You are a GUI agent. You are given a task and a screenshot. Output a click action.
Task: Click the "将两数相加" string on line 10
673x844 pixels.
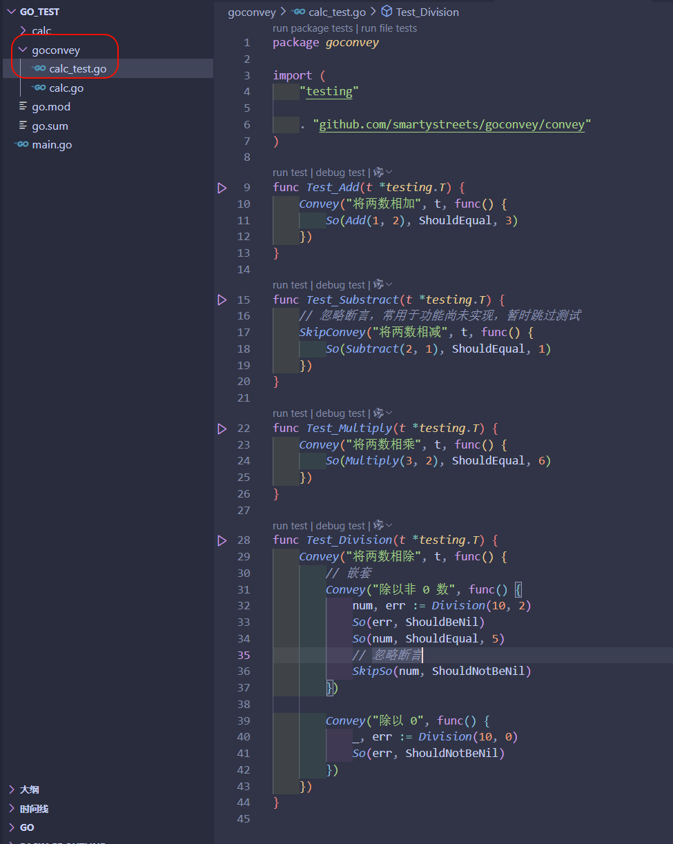tap(382, 204)
